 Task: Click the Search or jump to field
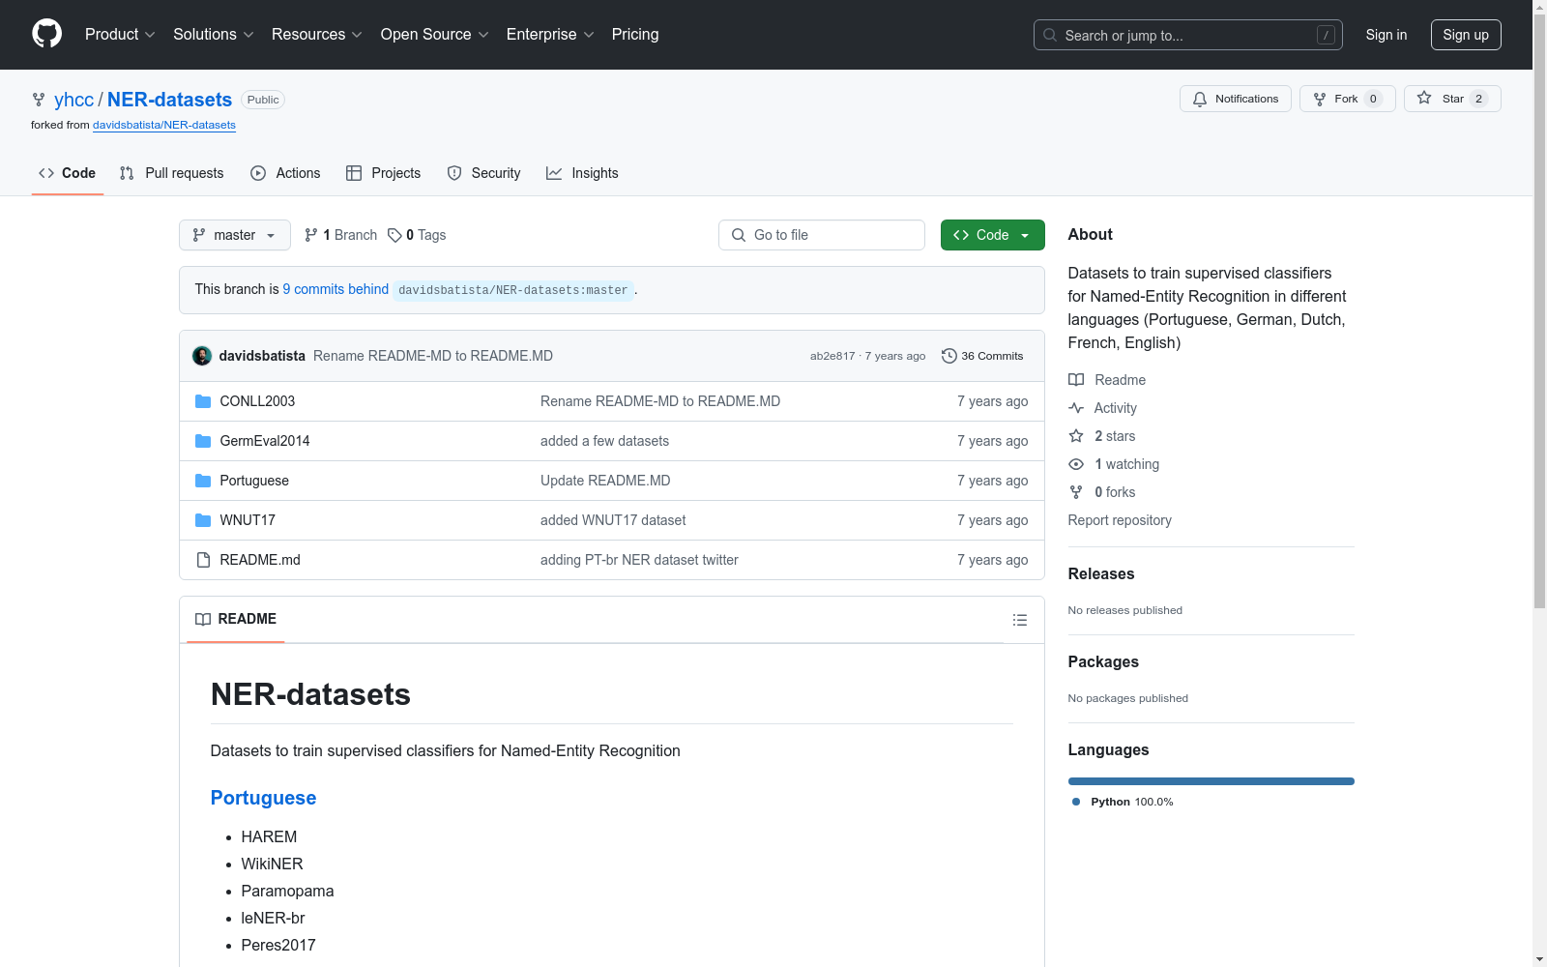pyautogui.click(x=1188, y=35)
